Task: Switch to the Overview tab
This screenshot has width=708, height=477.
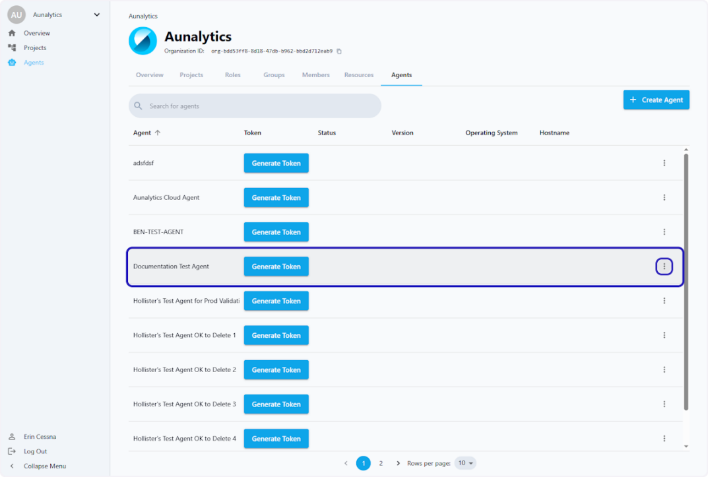Action: (x=150, y=75)
